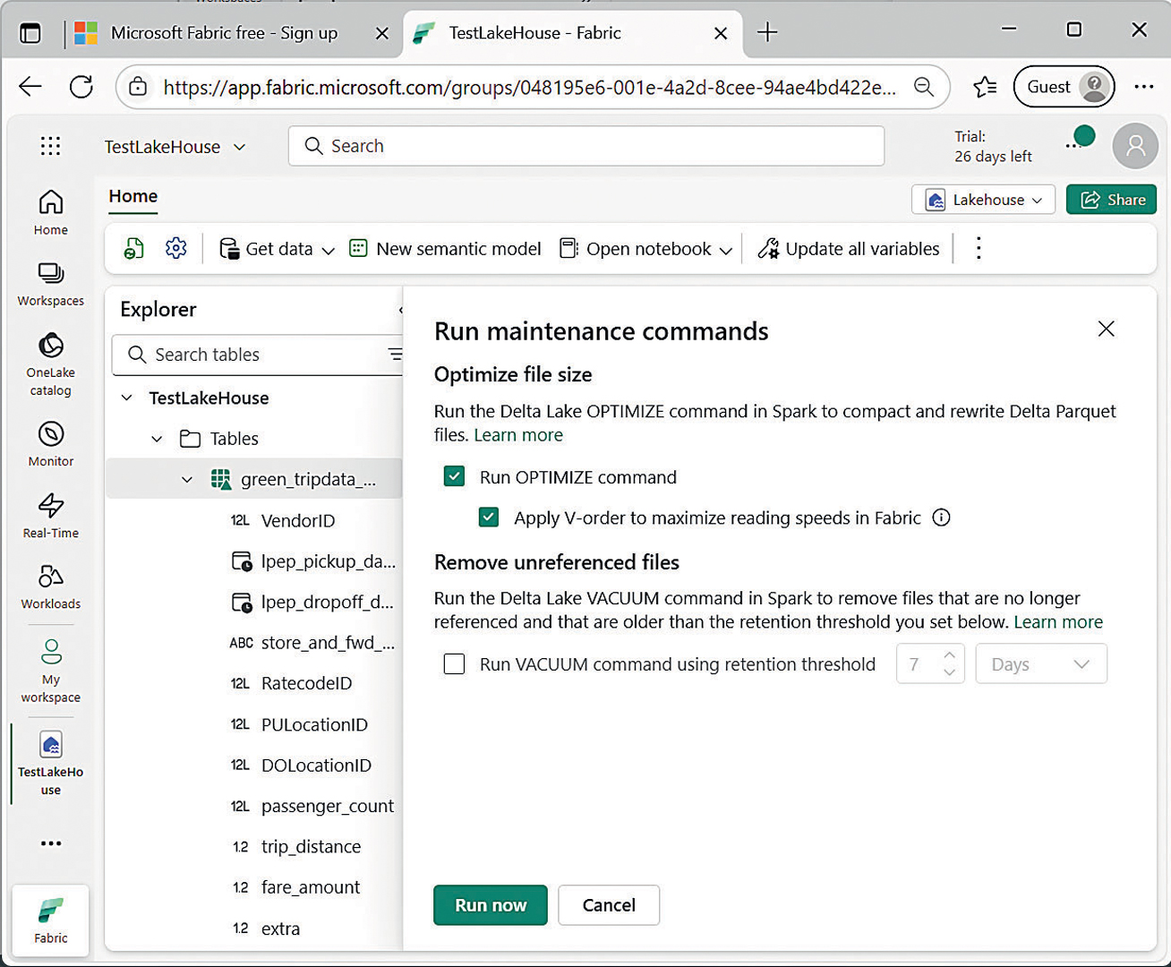Open the Guest profile button
The image size is (1171, 967).
point(1064,87)
